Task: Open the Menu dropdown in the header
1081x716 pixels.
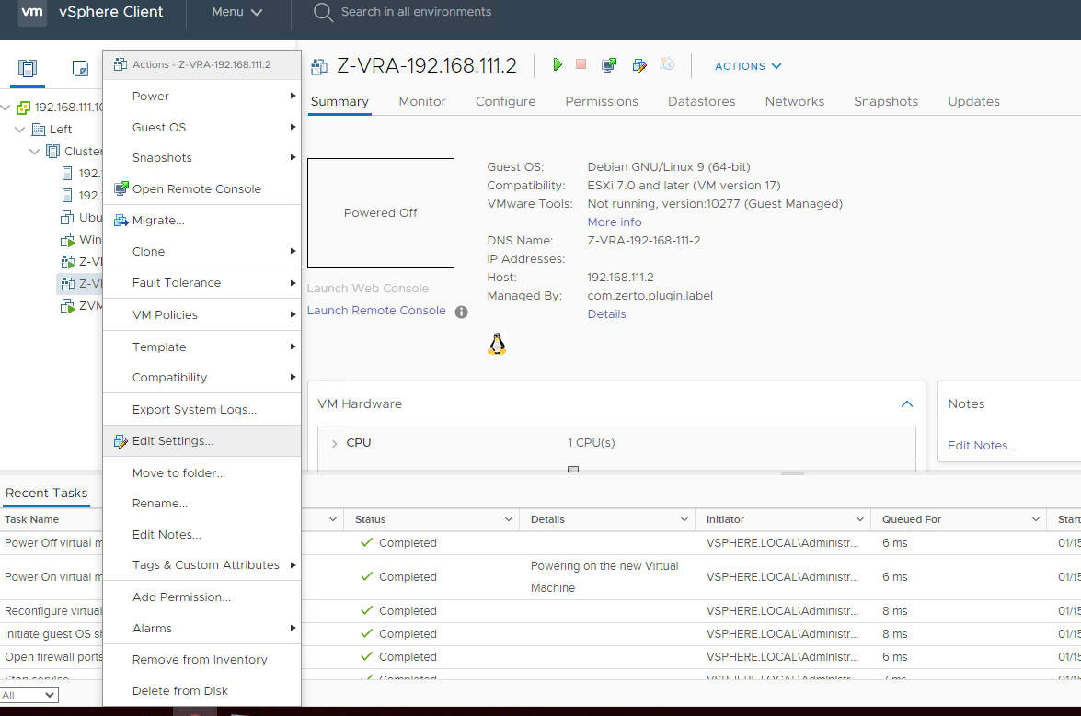Action: click(x=237, y=12)
